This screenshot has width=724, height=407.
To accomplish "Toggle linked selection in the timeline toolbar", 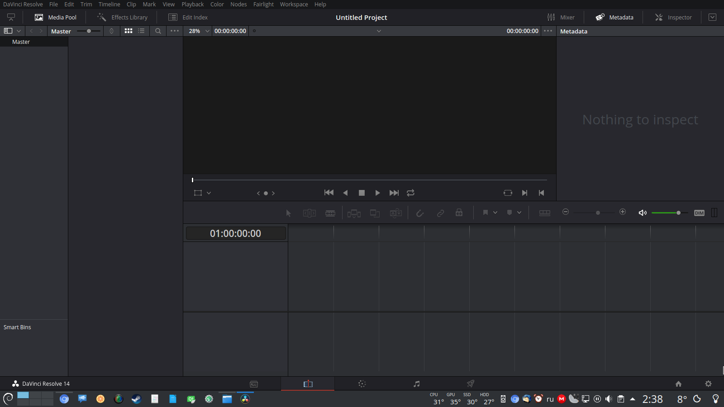I will coord(440,213).
